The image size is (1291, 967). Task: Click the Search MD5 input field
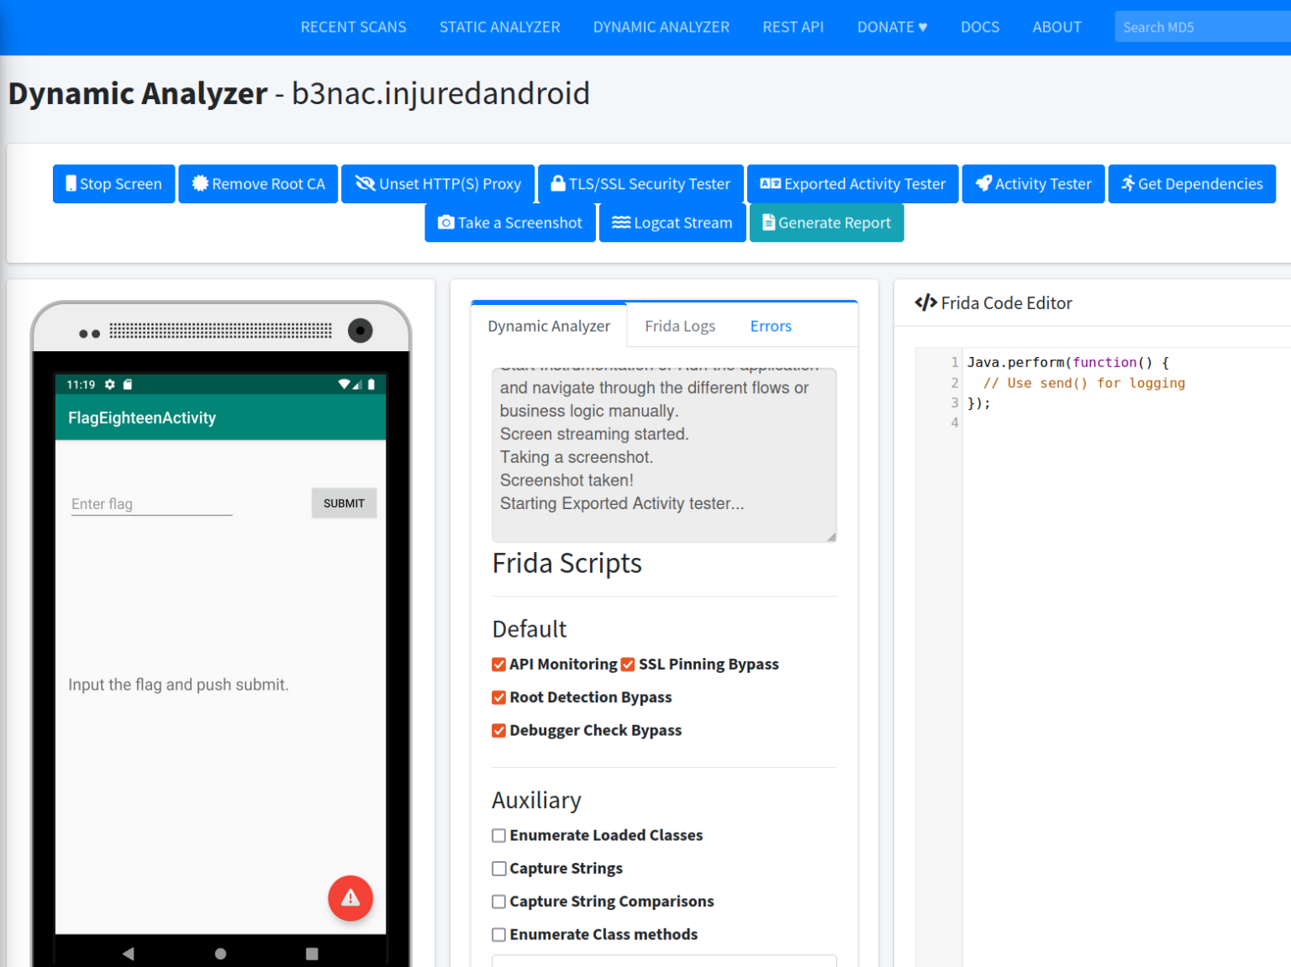(x=1202, y=27)
